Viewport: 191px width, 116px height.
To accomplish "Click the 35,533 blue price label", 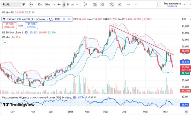I will (185, 62).
